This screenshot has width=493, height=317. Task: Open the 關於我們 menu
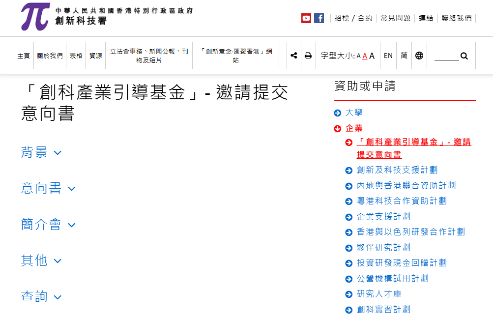point(50,56)
